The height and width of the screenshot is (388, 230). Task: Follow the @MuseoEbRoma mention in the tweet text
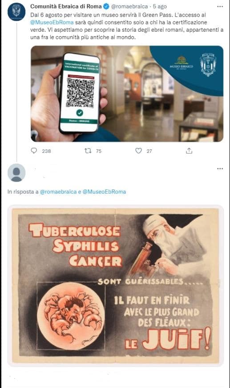point(52,22)
